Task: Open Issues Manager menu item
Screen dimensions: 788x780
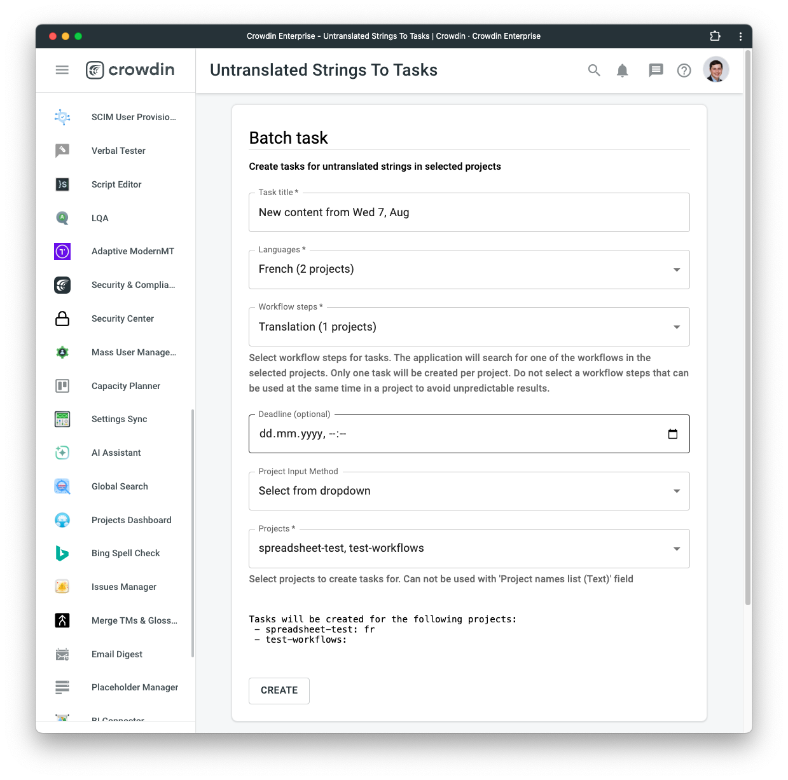Action: coord(115,587)
